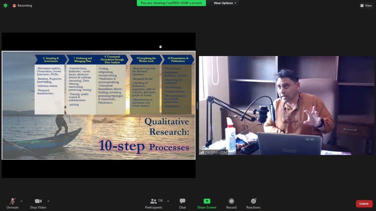
Task: Click the '6. Sampling & Instruments' slide heading
Action: point(51,60)
